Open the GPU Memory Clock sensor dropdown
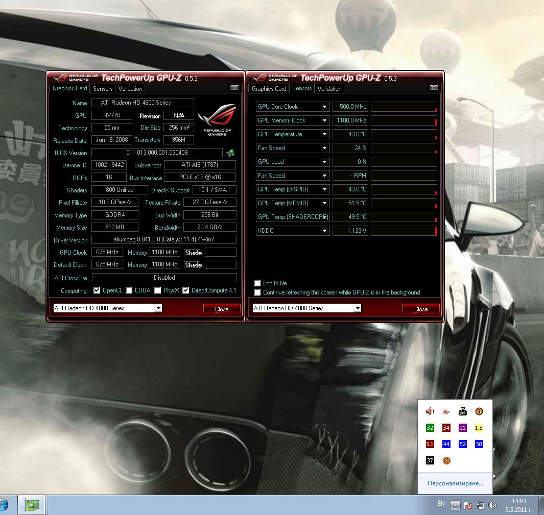The image size is (544, 515). coord(324,120)
